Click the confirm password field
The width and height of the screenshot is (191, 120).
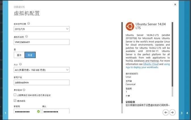(56, 111)
